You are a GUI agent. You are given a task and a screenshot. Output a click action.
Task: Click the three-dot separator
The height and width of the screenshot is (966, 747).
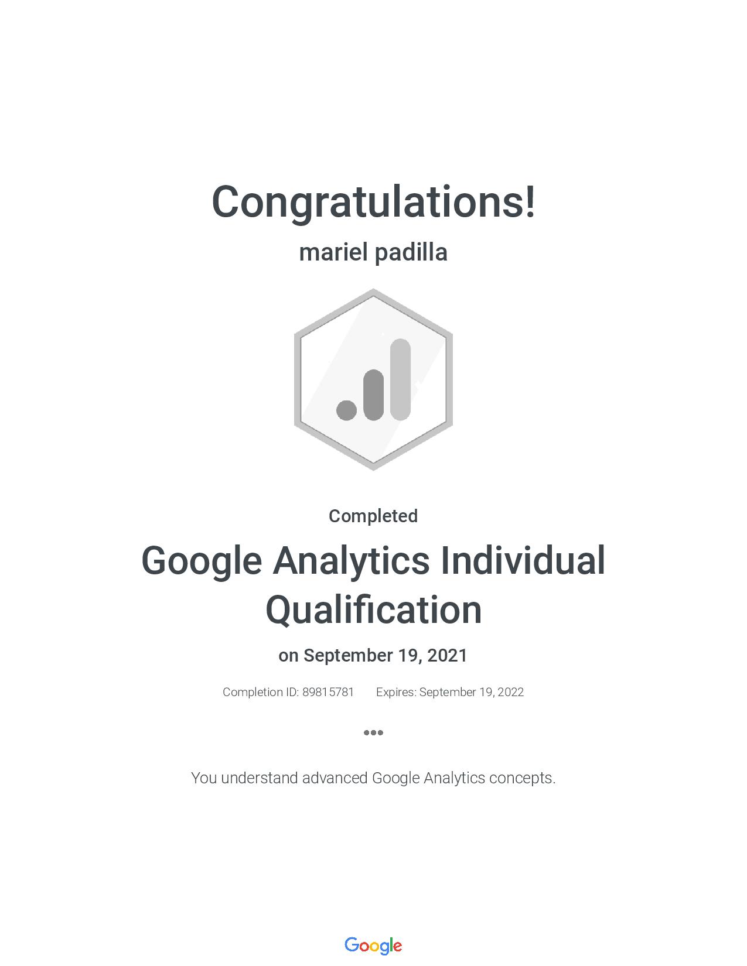coord(373,732)
